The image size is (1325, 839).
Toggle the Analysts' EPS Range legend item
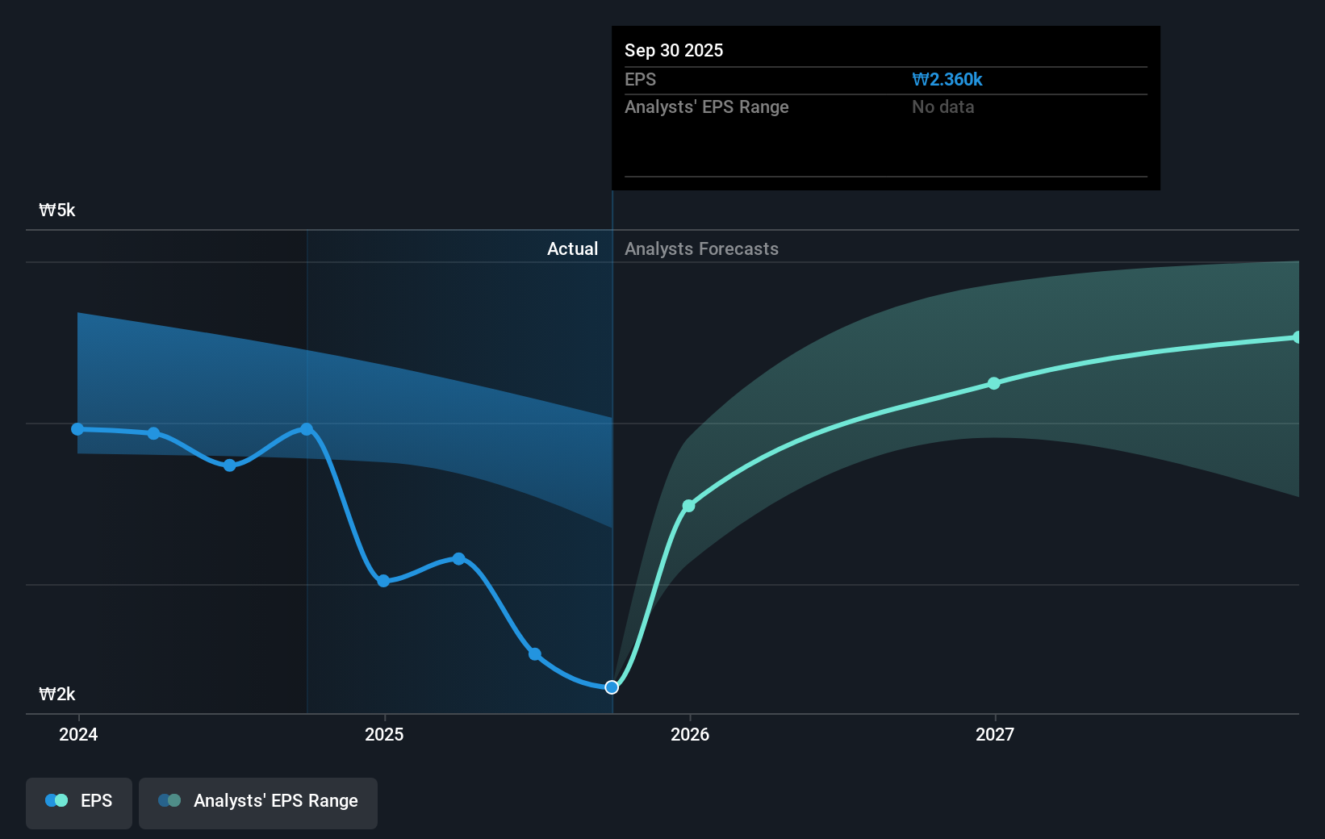click(x=258, y=801)
